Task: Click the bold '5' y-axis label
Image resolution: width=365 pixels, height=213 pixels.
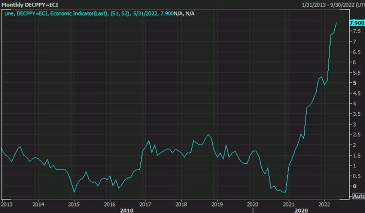Action: 355,83
